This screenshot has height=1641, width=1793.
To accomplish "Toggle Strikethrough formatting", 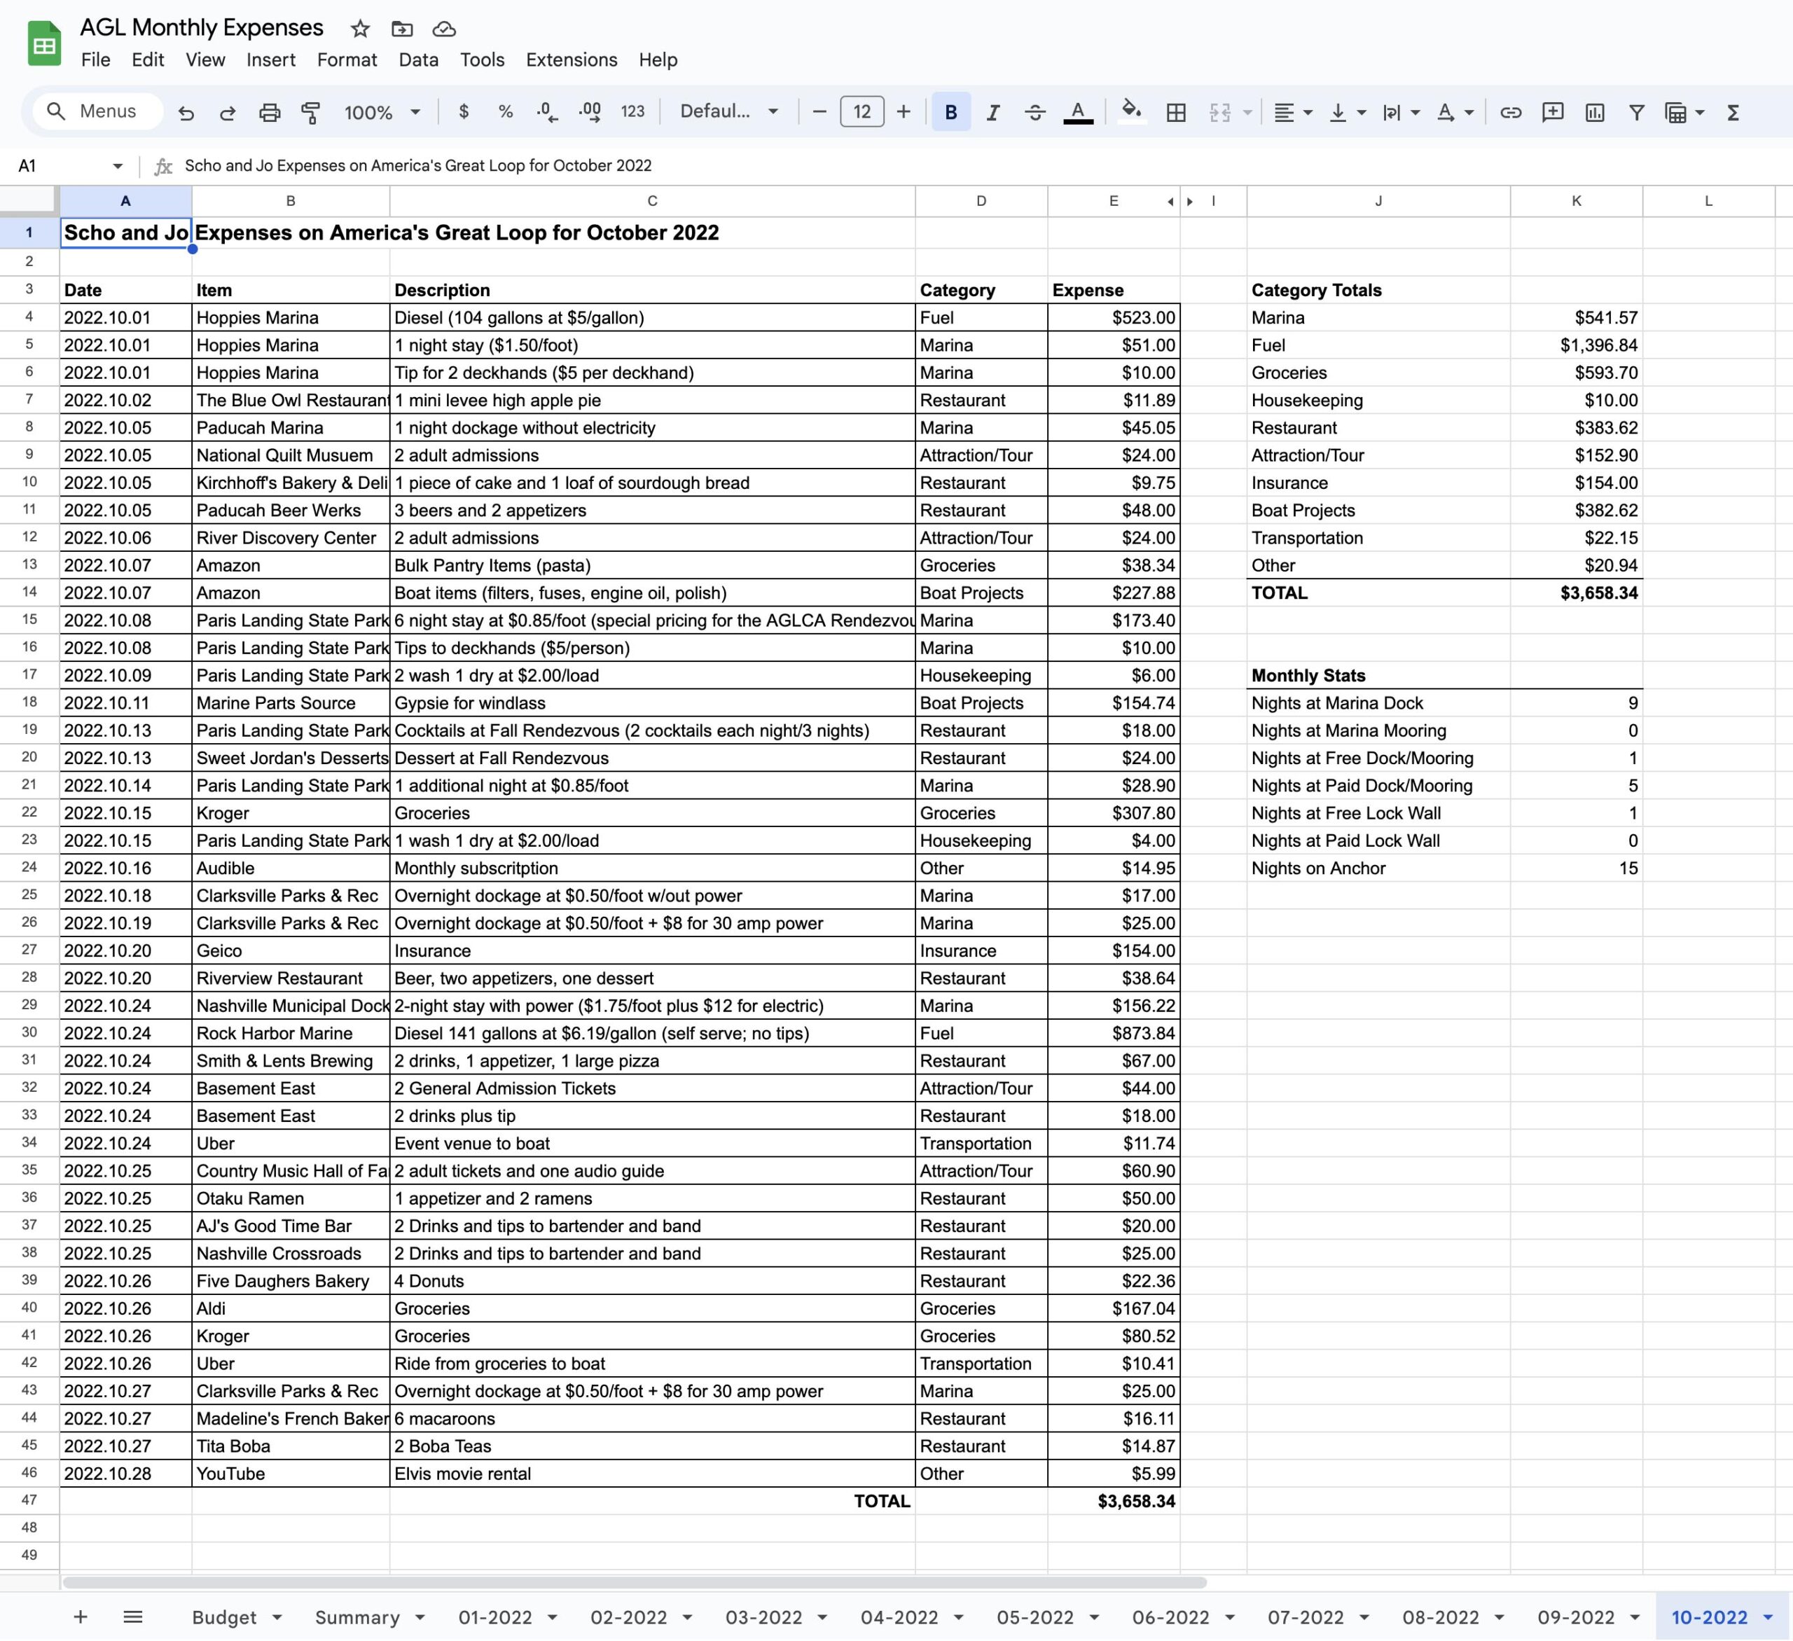I will (1034, 112).
